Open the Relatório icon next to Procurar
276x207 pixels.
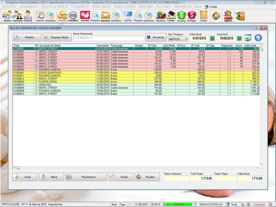[116, 16]
